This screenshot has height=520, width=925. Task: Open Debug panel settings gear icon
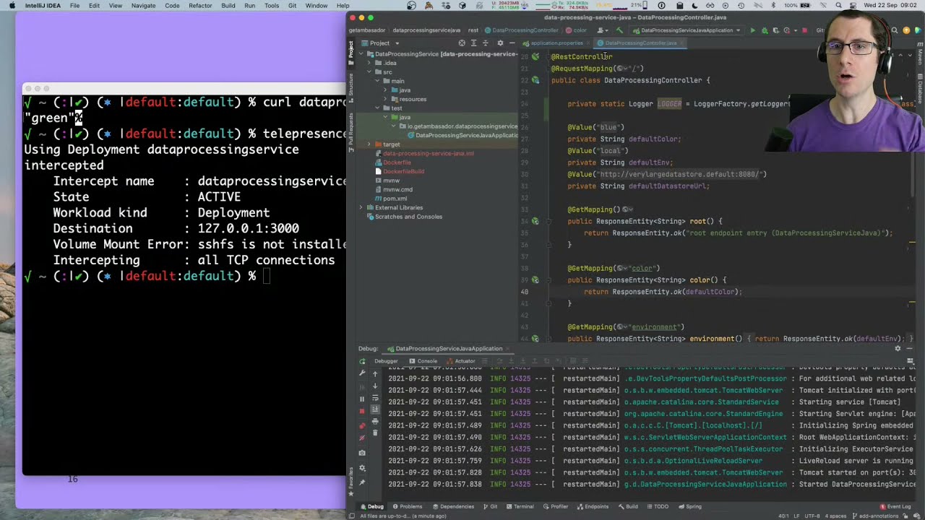click(x=362, y=468)
